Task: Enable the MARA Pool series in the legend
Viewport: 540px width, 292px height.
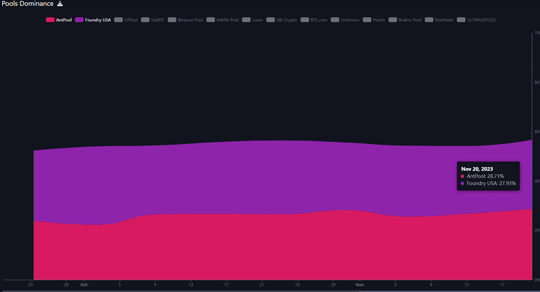Action: [222, 20]
